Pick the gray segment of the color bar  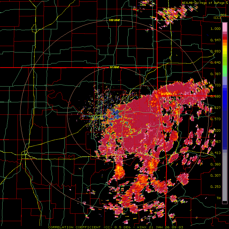click(x=225, y=177)
